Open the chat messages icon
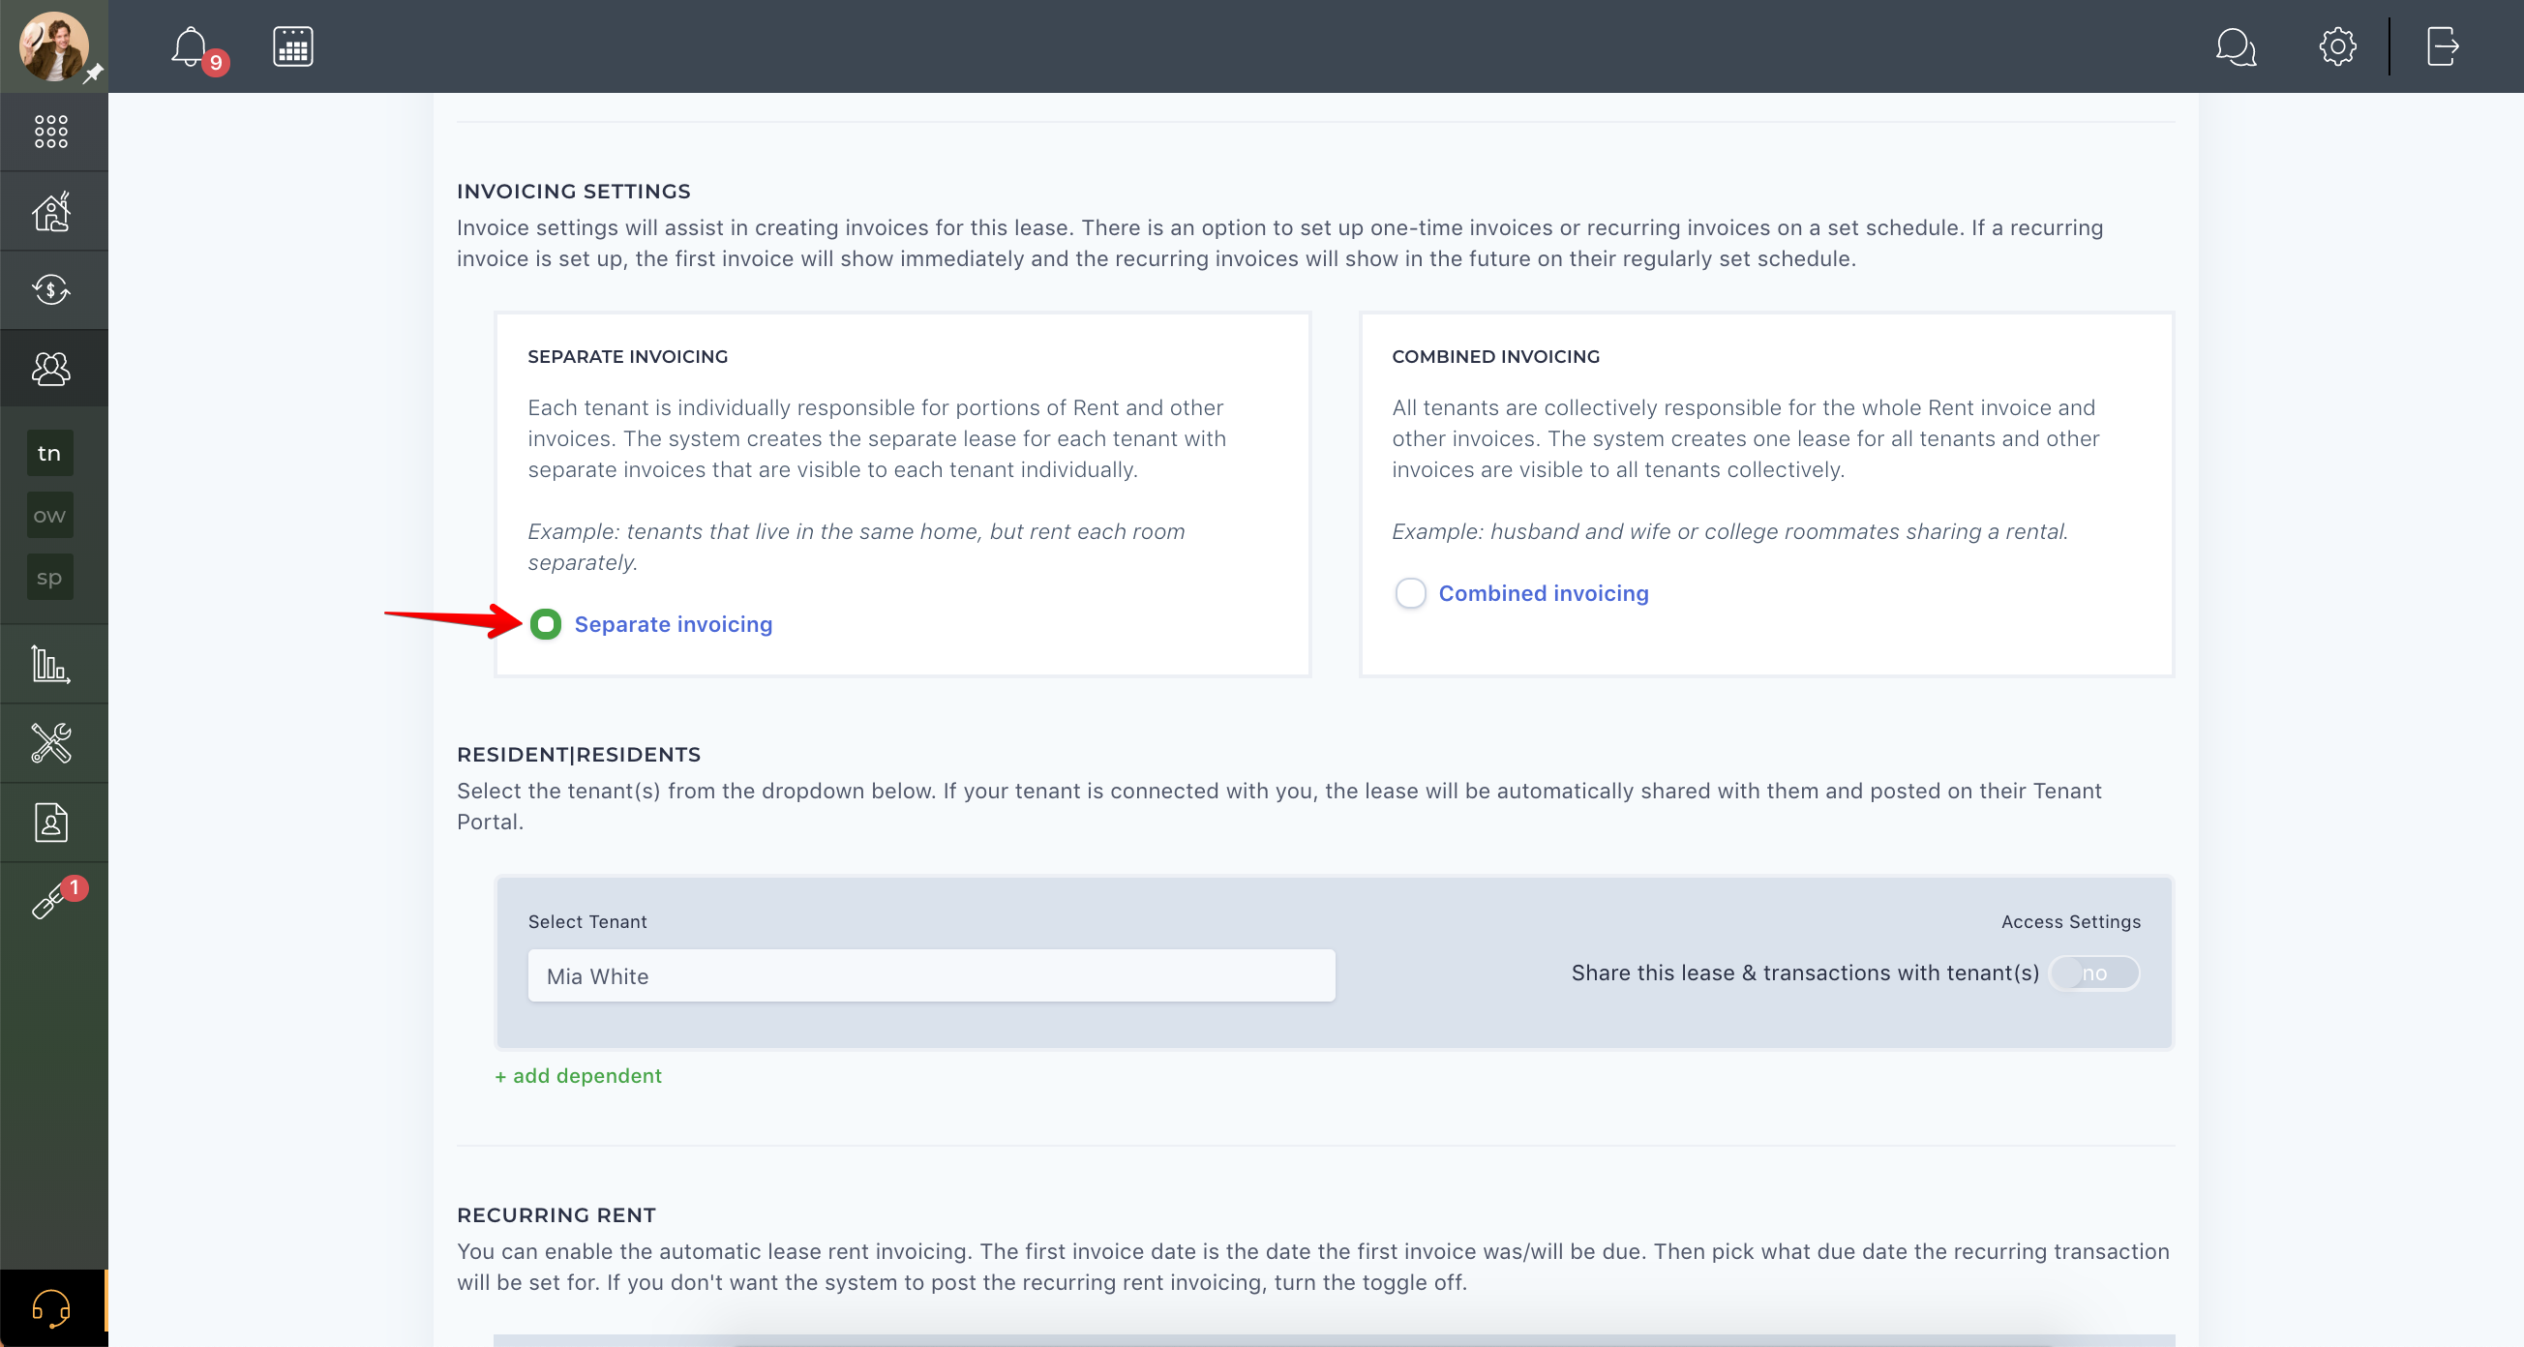The image size is (2524, 1347). 2235,46
